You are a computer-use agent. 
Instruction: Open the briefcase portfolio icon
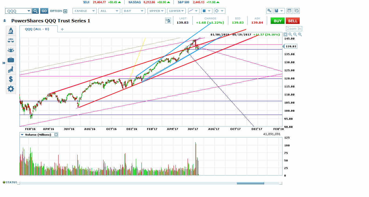coord(11,60)
